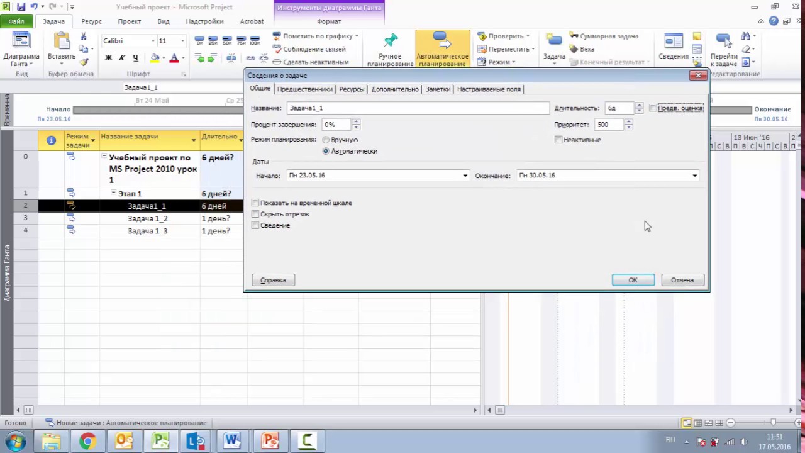Click the Outdent task green arrow

coord(199,58)
